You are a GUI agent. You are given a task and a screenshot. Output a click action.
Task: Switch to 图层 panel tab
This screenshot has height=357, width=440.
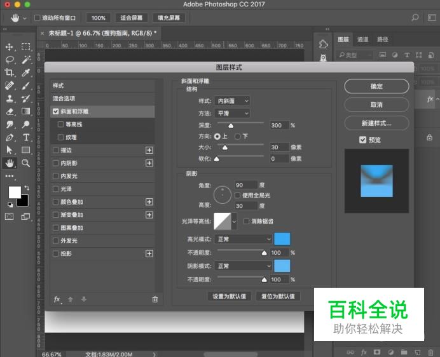(343, 39)
